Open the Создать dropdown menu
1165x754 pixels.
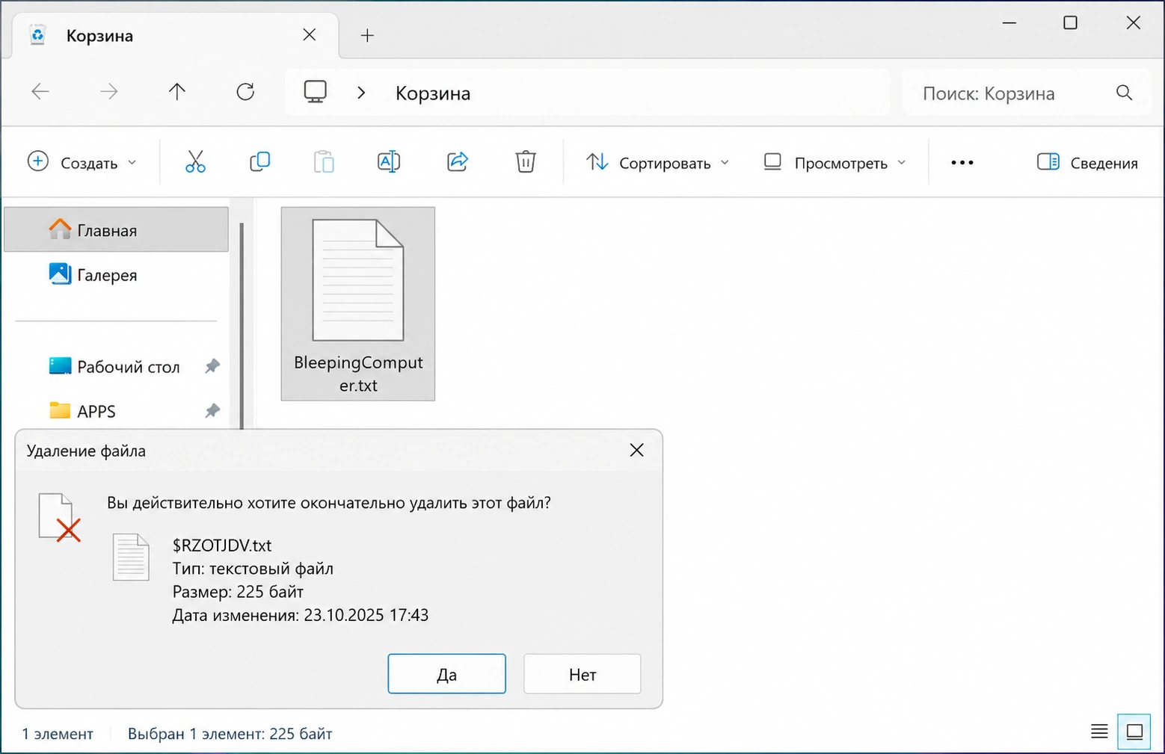point(82,162)
